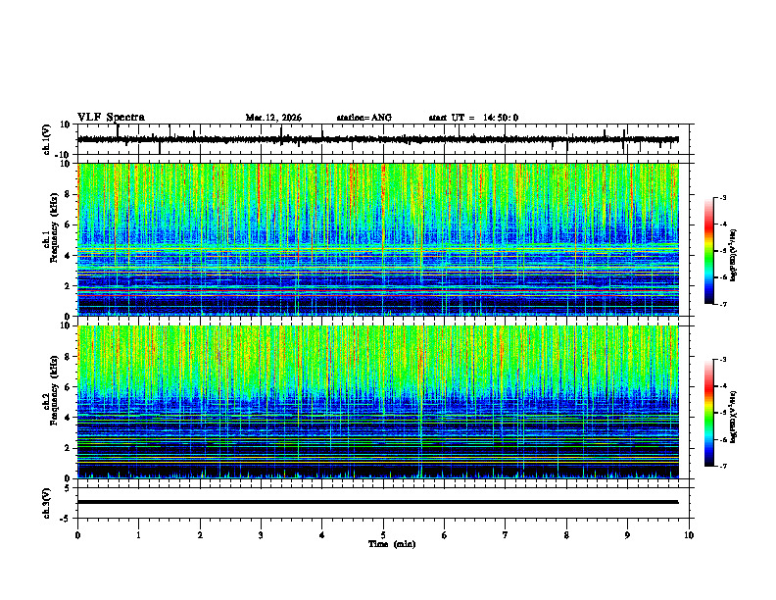The image size is (776, 600).
Task: Click the 'VLF Spectra' plot title
Action: pyautogui.click(x=111, y=118)
